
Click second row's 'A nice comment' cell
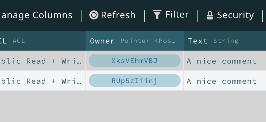click(225, 81)
